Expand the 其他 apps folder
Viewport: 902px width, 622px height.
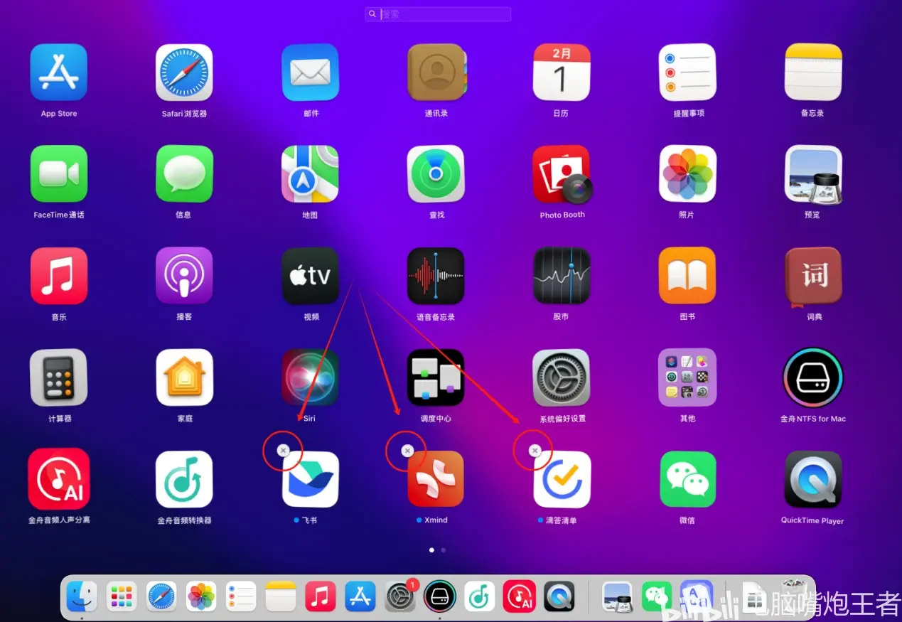(687, 377)
